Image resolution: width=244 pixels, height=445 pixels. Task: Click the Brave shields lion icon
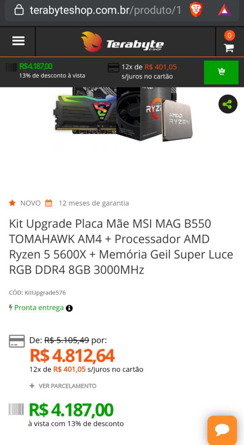click(196, 10)
